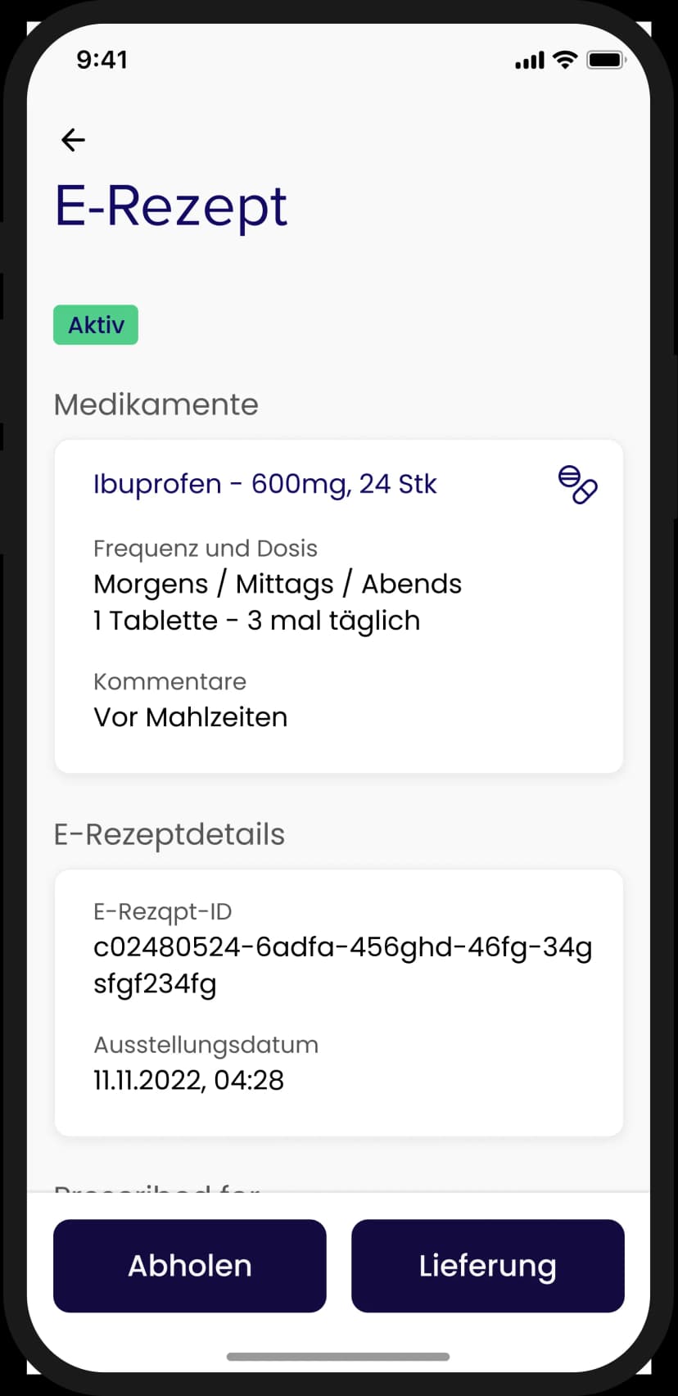678x1396 pixels.
Task: Tap the Frequenz und Dosis label
Action: [206, 549]
